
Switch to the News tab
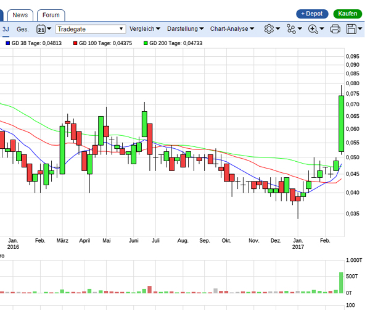(20, 15)
